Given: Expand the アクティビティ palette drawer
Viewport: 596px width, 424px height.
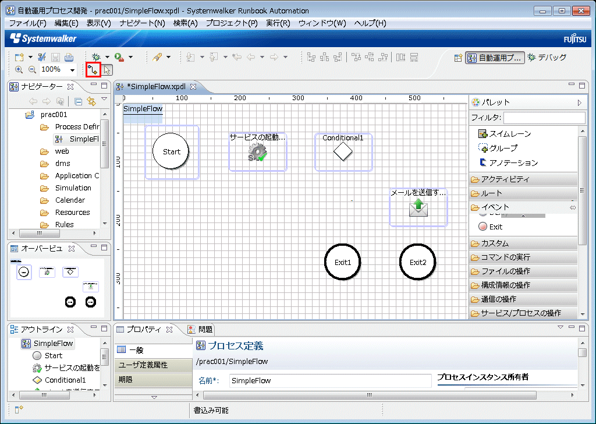Looking at the screenshot, I should tap(523, 179).
